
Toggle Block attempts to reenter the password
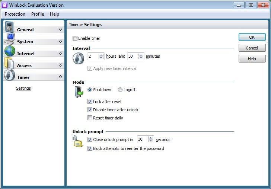(x=90, y=148)
